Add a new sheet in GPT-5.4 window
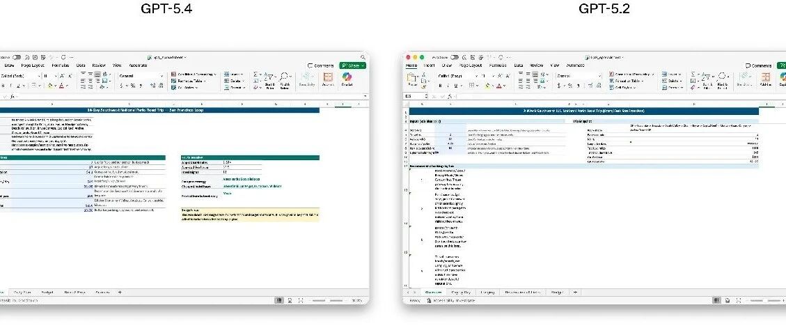The width and height of the screenshot is (786, 335). click(x=120, y=292)
